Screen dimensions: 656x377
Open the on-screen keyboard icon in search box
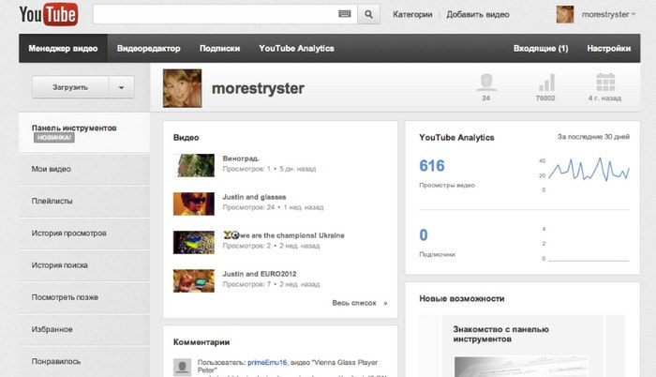click(x=344, y=14)
